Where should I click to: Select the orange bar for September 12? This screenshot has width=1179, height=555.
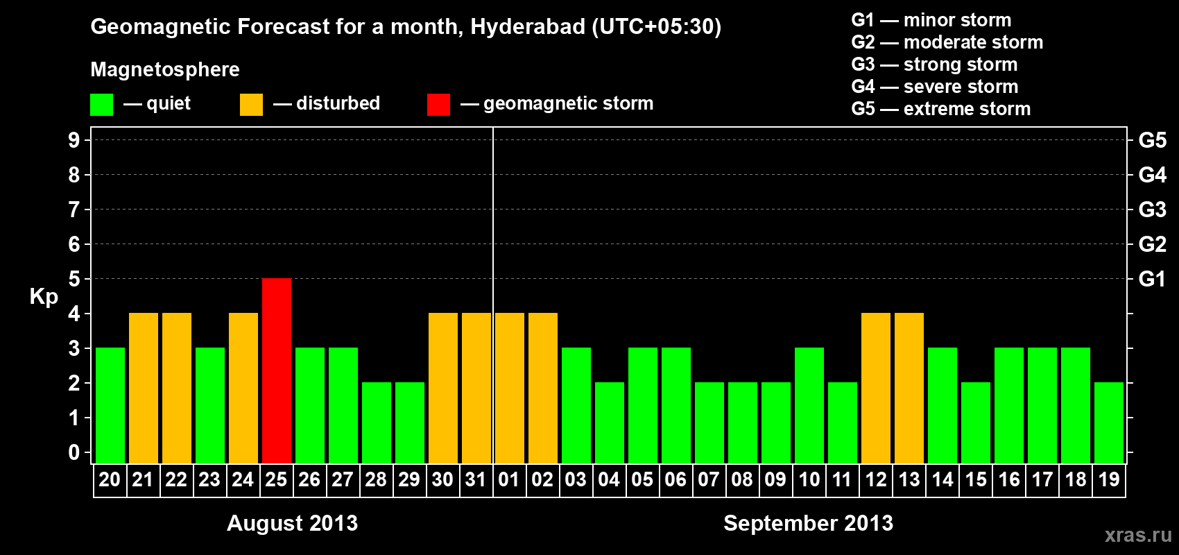pos(876,388)
